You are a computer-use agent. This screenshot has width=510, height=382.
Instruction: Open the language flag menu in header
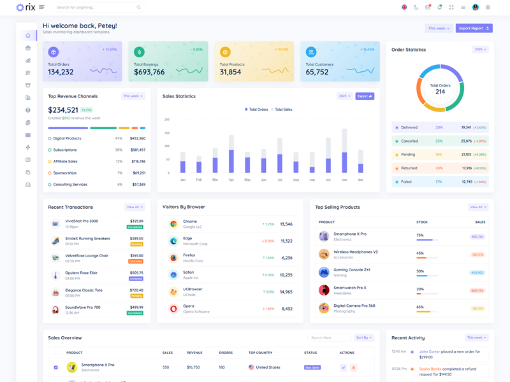[404, 8]
